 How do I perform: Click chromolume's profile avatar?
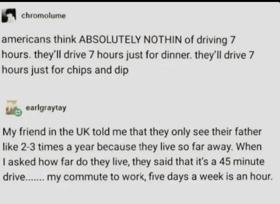pyautogui.click(x=9, y=16)
